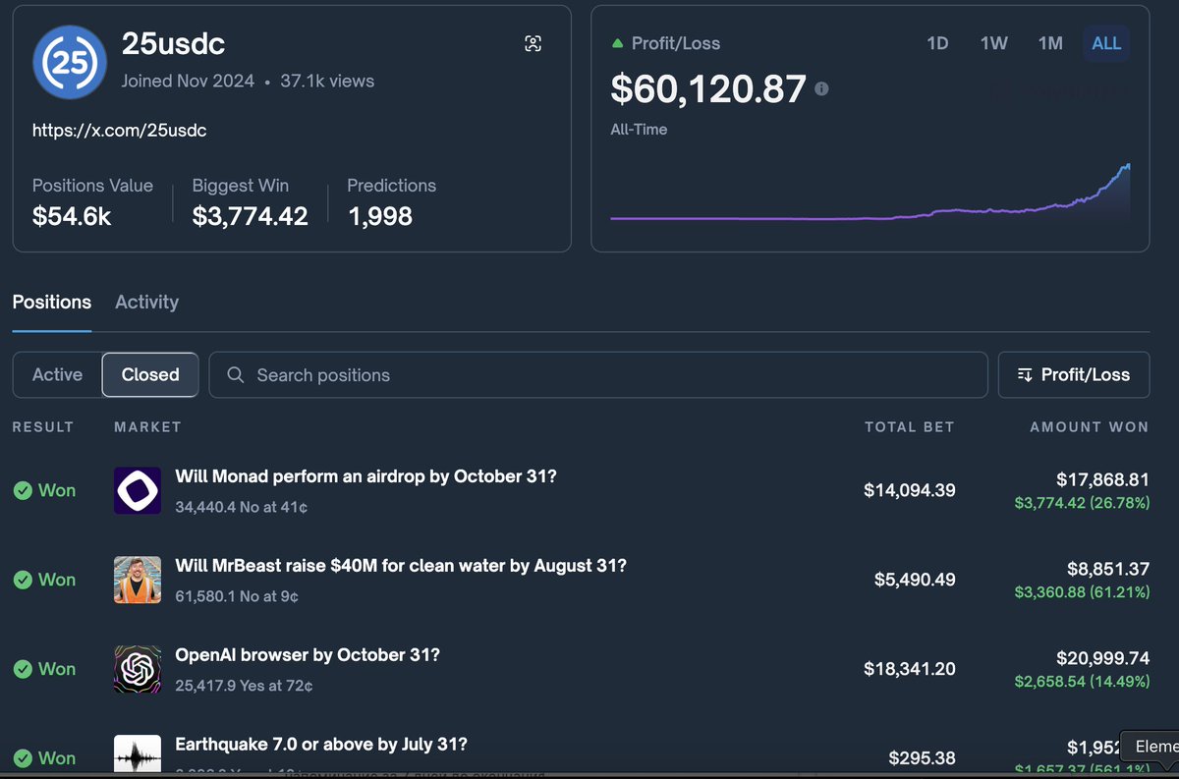Click the Predictions 1,998 count
The image size is (1179, 779).
click(x=380, y=216)
